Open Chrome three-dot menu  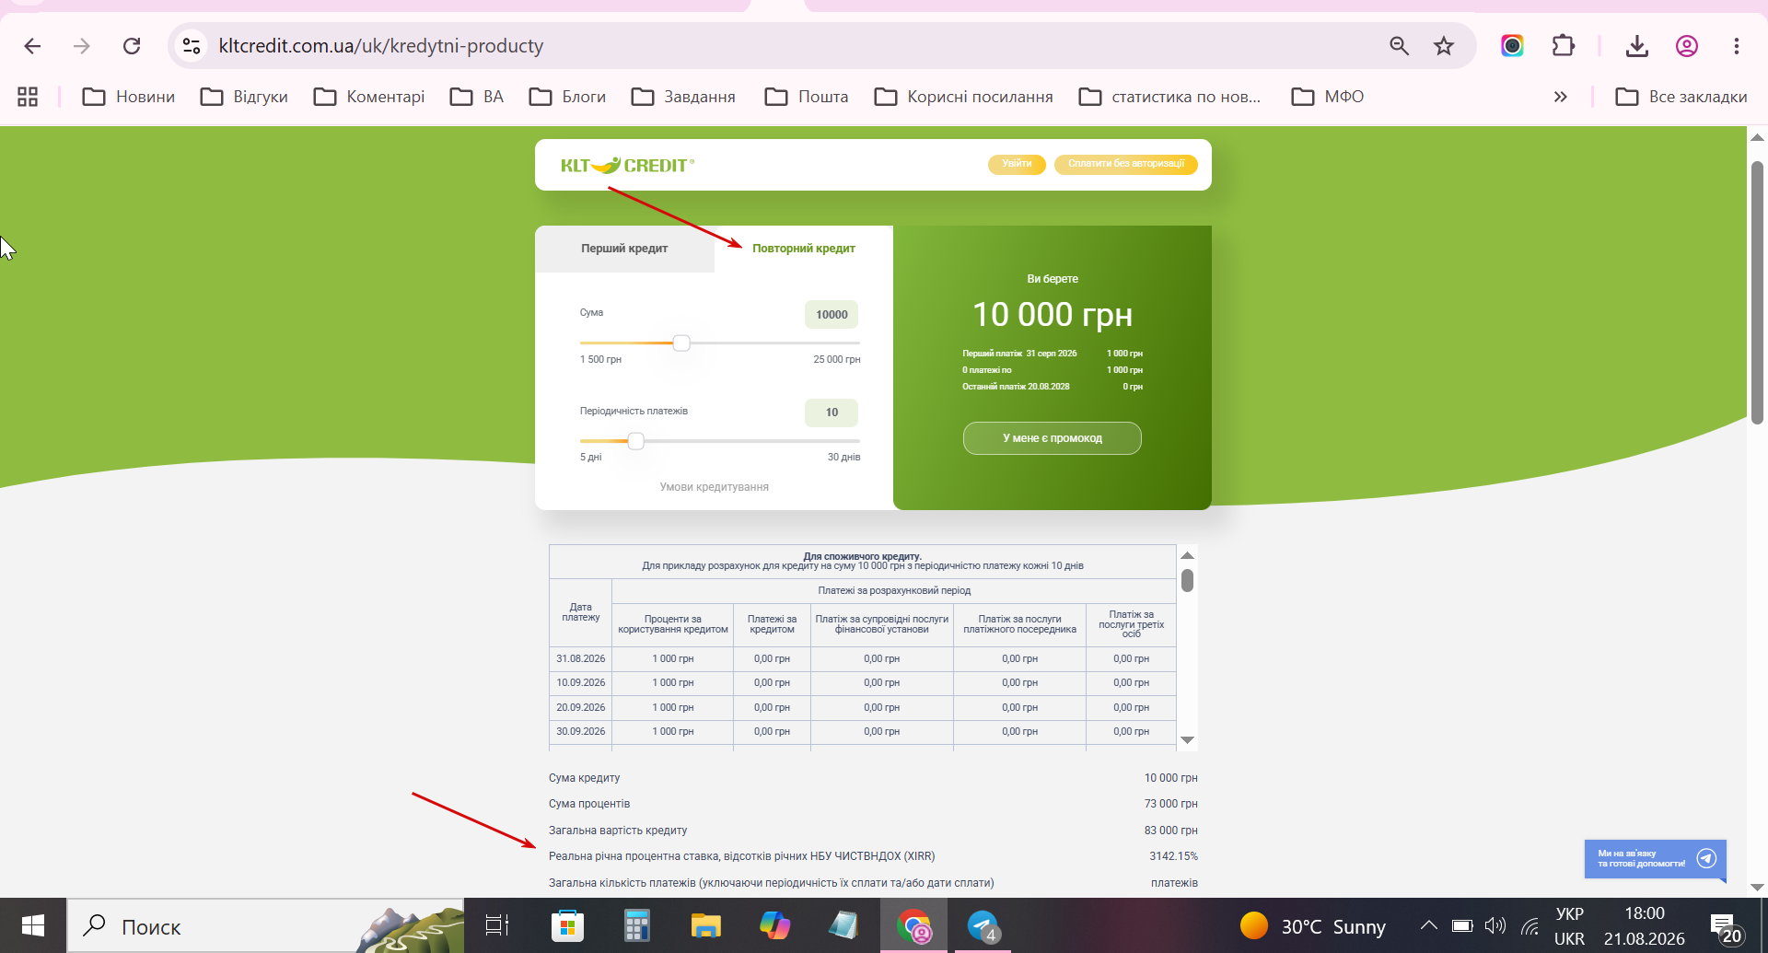point(1736,46)
